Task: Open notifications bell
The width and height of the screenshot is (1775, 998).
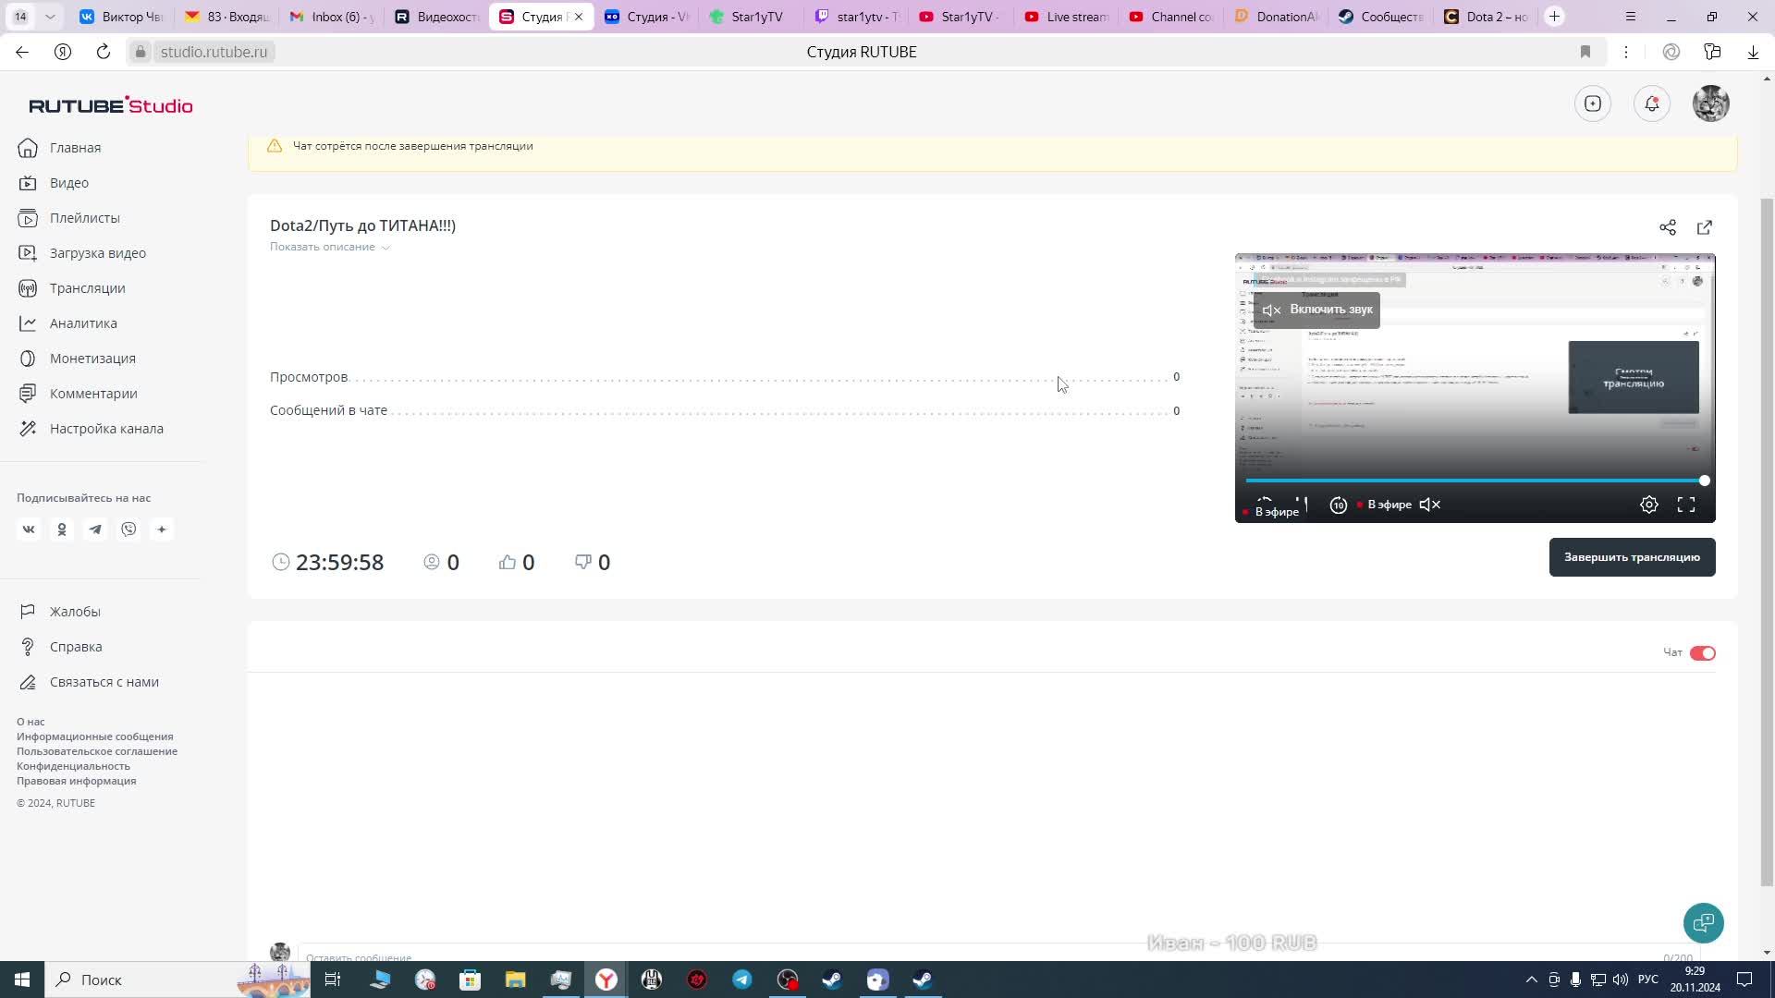Action: pyautogui.click(x=1652, y=103)
